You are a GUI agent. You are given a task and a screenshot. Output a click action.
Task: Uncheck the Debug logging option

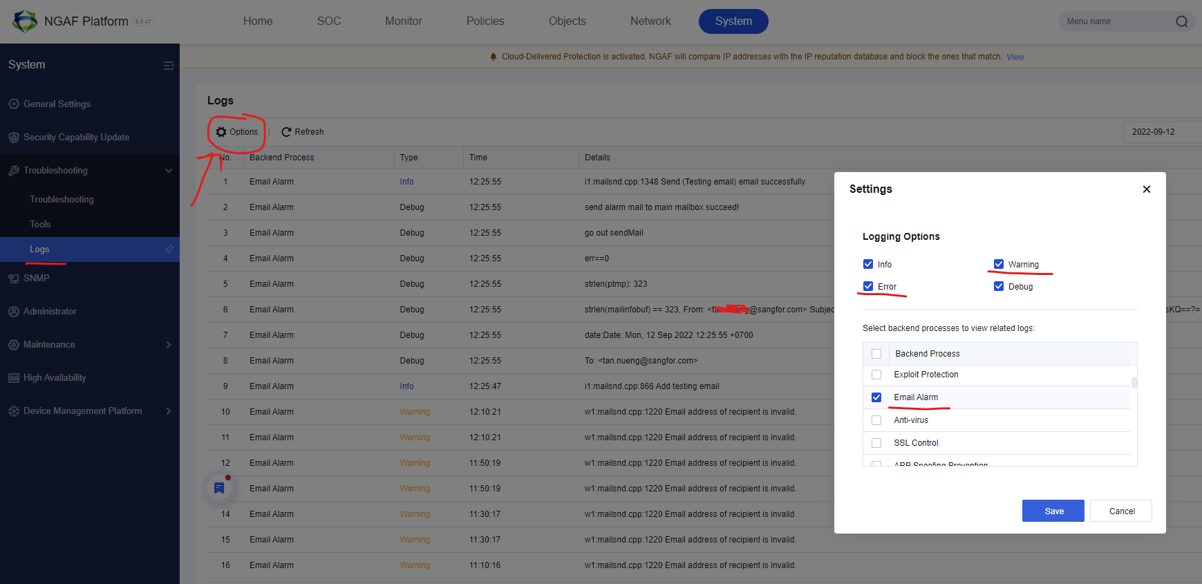coord(999,286)
